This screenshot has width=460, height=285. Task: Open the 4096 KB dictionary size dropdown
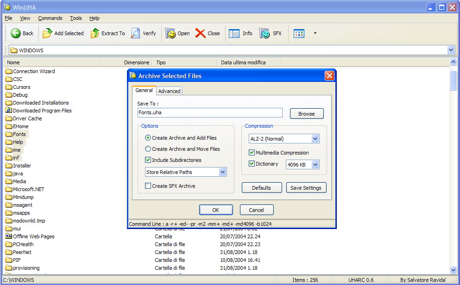315,164
